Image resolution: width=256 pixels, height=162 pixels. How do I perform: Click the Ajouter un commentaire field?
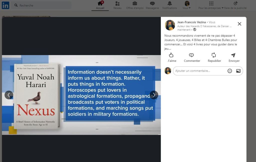click(x=200, y=71)
